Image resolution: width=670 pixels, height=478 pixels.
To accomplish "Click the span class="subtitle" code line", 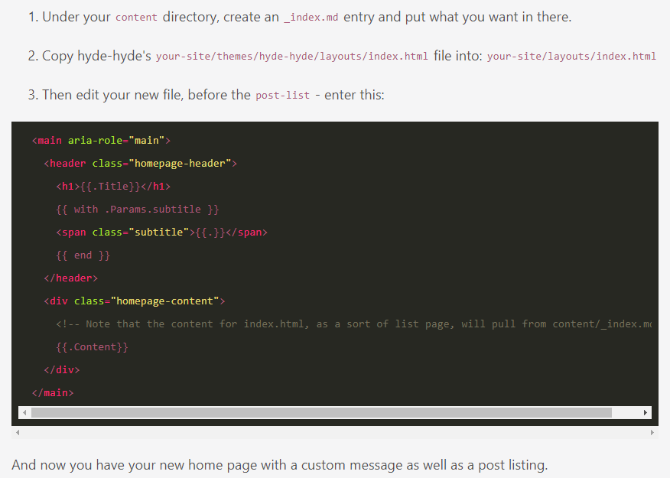I will 162,232.
